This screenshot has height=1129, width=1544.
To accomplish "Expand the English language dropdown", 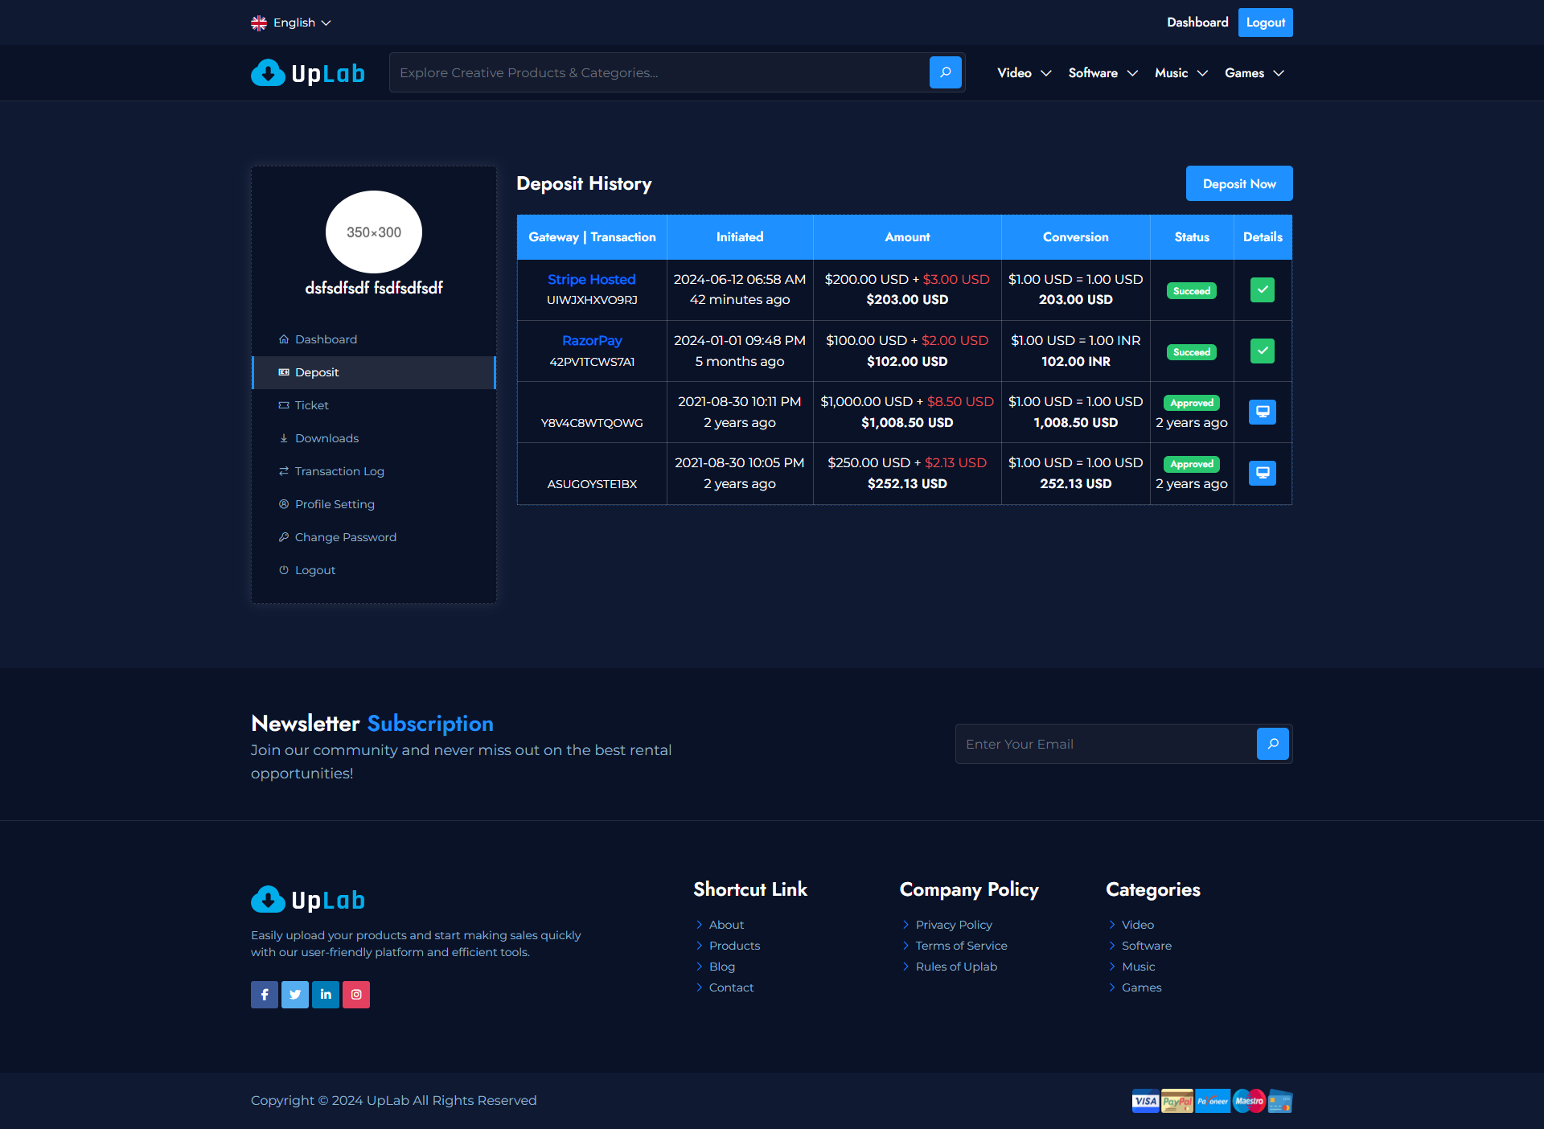I will (291, 23).
